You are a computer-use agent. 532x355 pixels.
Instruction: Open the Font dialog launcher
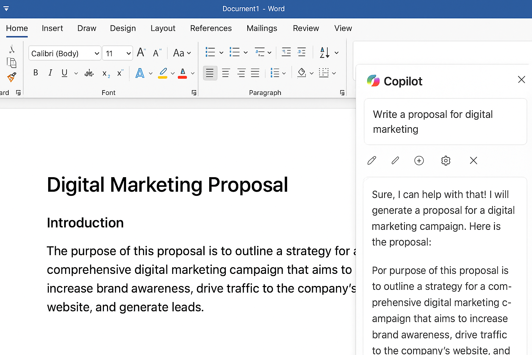[x=194, y=93]
